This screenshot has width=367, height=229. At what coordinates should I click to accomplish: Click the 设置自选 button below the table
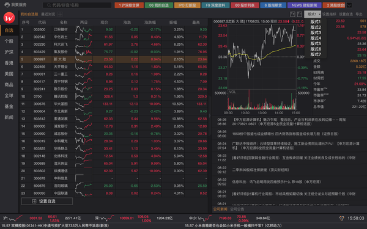(x=47, y=201)
